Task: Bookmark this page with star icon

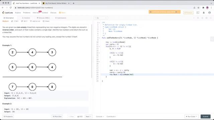Action: 198,8
